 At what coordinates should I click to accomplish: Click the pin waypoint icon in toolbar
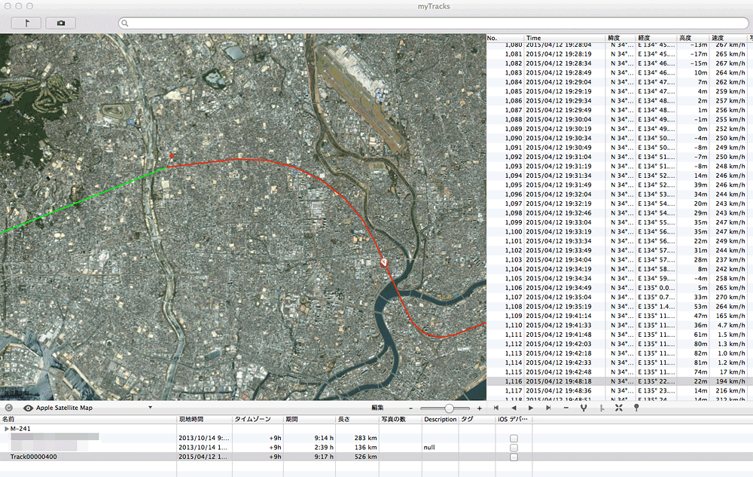click(x=636, y=408)
